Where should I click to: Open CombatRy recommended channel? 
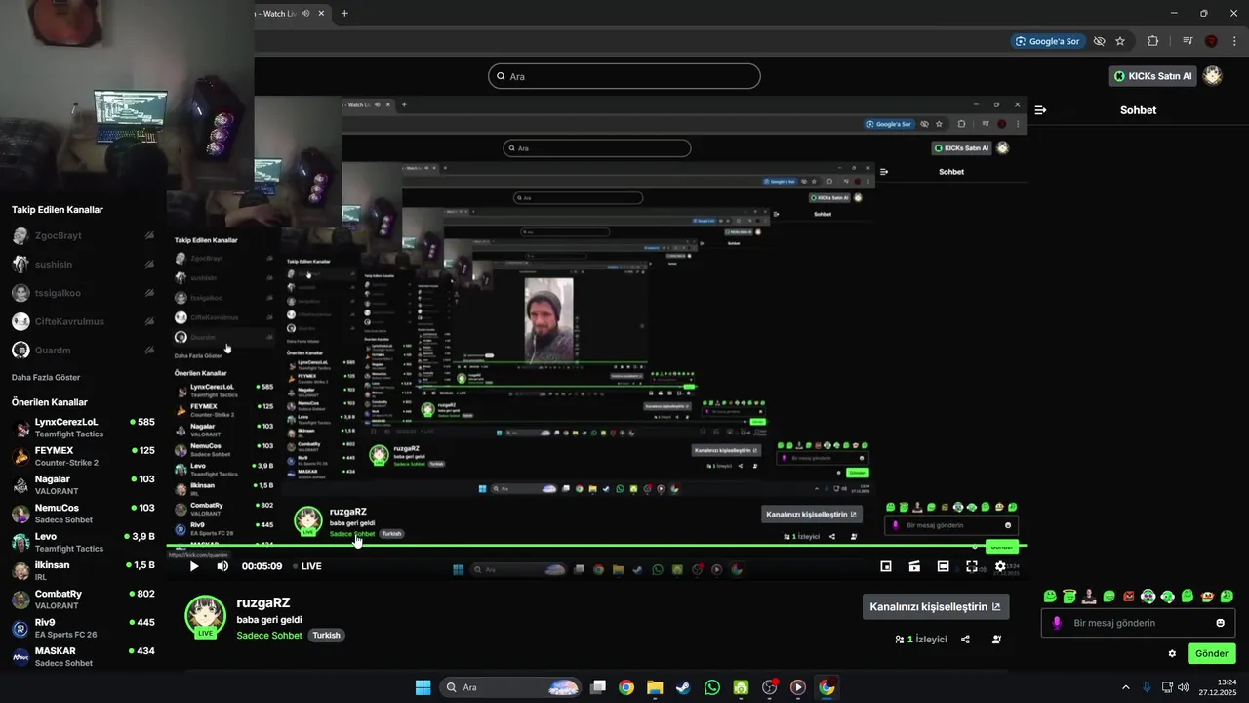click(83, 600)
